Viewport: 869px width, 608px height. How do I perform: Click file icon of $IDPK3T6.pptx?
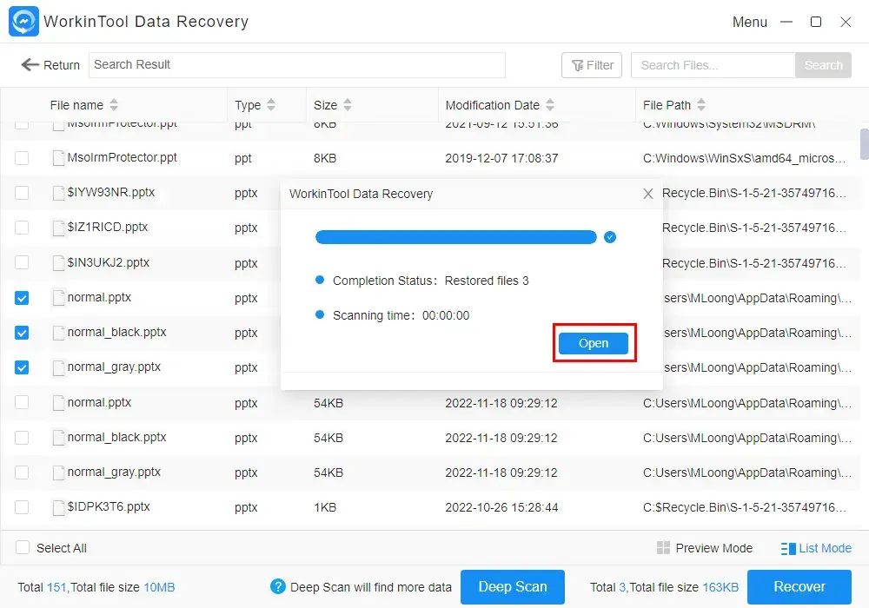click(58, 507)
